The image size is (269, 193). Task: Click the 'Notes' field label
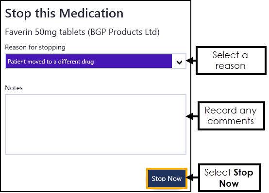tap(14, 88)
